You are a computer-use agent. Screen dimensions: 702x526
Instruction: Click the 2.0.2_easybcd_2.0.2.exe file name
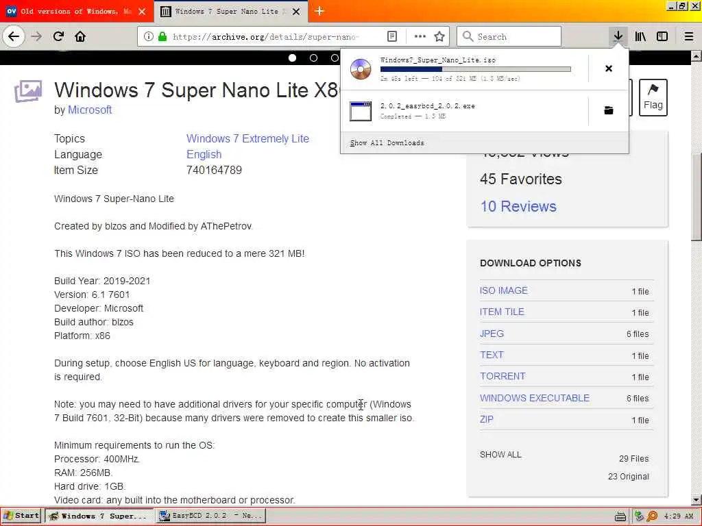pos(428,106)
